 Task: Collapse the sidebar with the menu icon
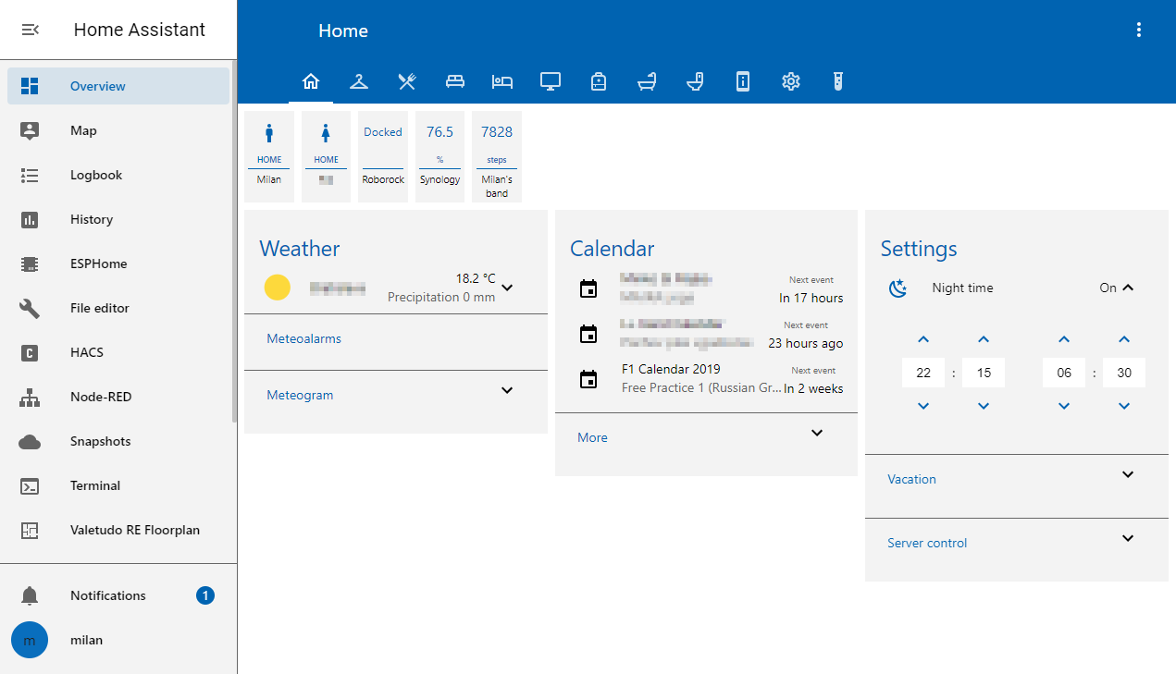tap(30, 30)
